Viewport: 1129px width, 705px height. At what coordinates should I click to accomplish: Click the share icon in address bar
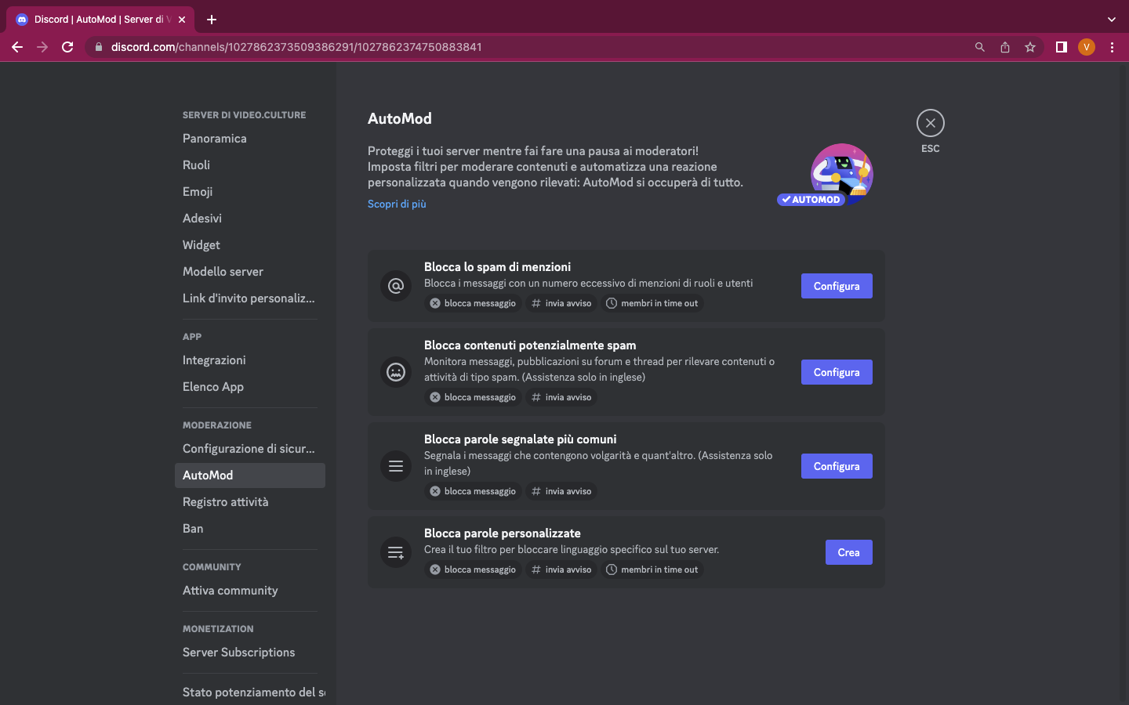1005,47
